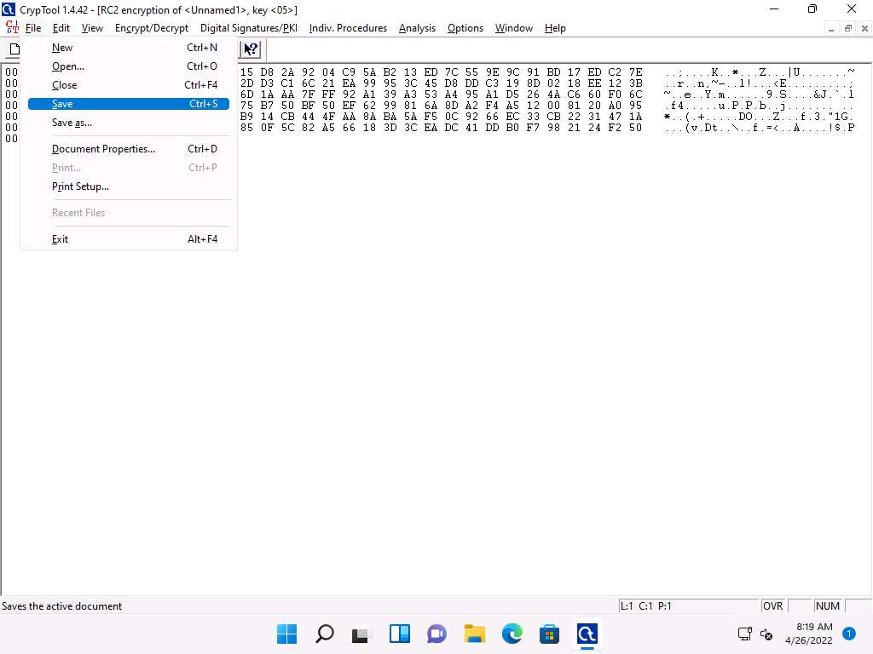Click the CrypTool document icon in menu bar
873x654 pixels.
[12, 28]
